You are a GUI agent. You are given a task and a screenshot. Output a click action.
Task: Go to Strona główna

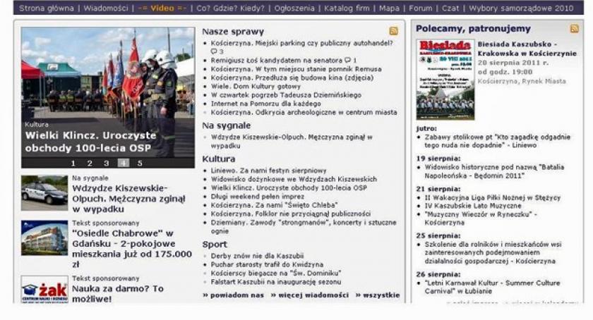[x=46, y=8]
